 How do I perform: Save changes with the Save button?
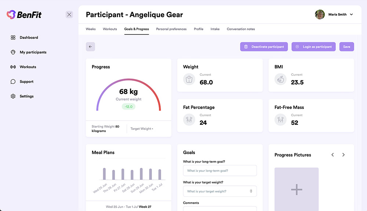pos(346,47)
